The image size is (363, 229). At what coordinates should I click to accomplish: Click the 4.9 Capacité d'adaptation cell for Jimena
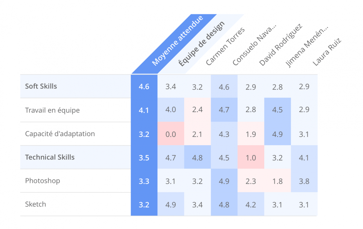pyautogui.click(x=277, y=134)
